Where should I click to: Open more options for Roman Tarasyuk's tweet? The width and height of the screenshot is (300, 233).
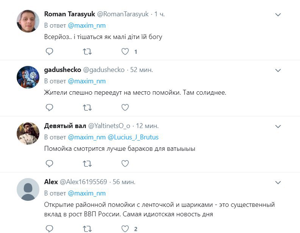pos(278,15)
